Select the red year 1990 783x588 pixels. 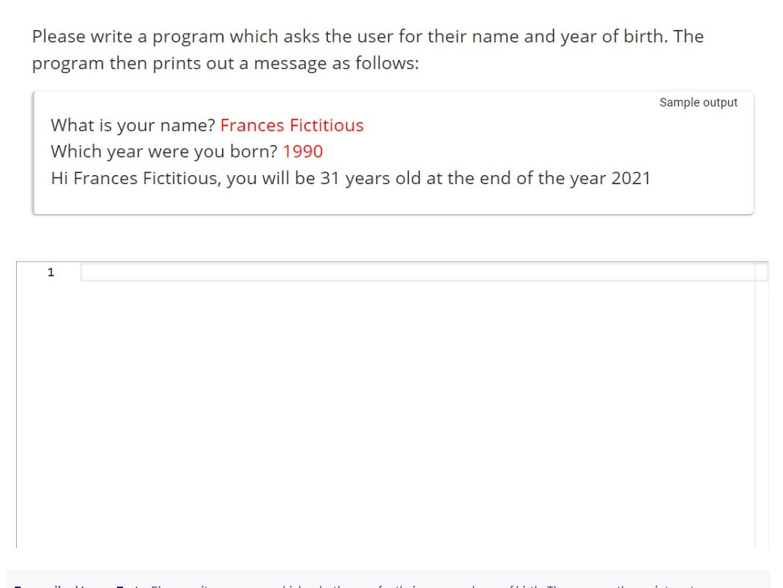click(303, 151)
